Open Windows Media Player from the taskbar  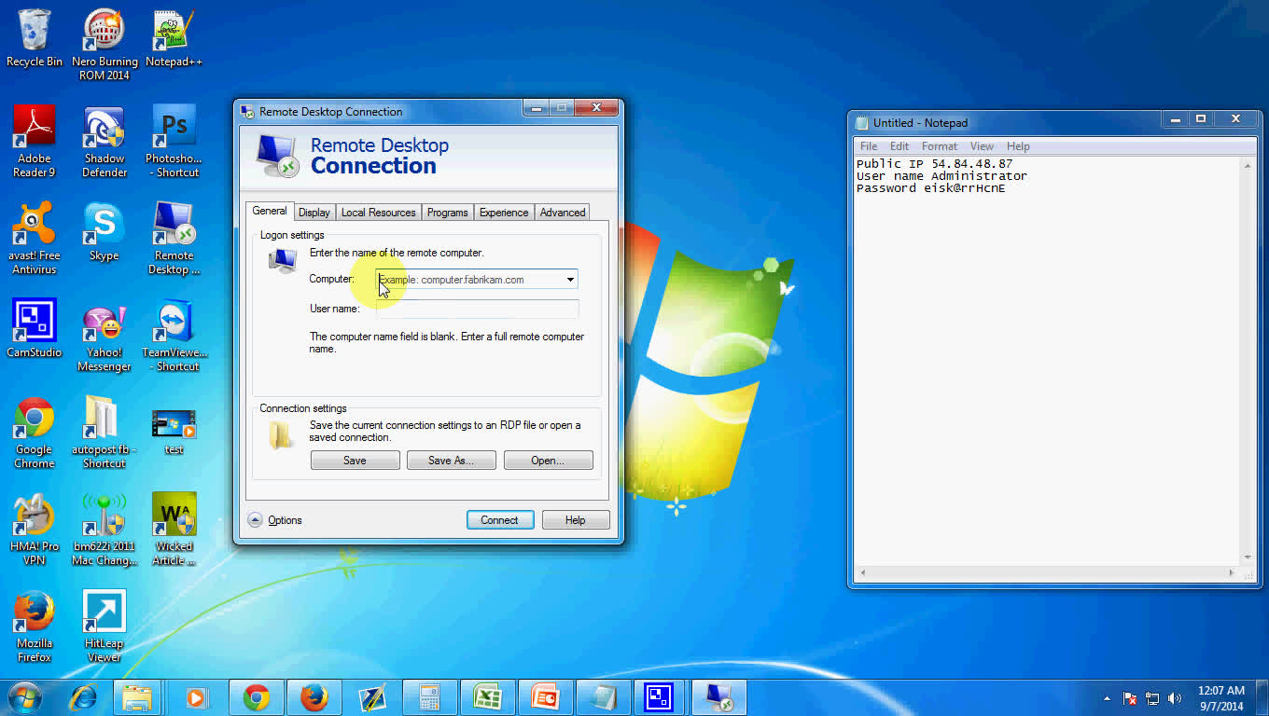pyautogui.click(x=195, y=697)
